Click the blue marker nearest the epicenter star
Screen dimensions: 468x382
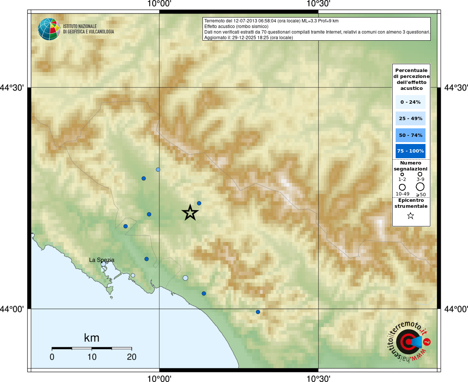click(199, 203)
